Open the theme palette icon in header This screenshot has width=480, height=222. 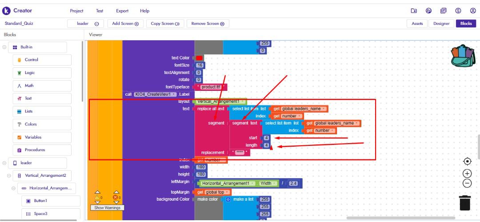pyautogui.click(x=428, y=11)
